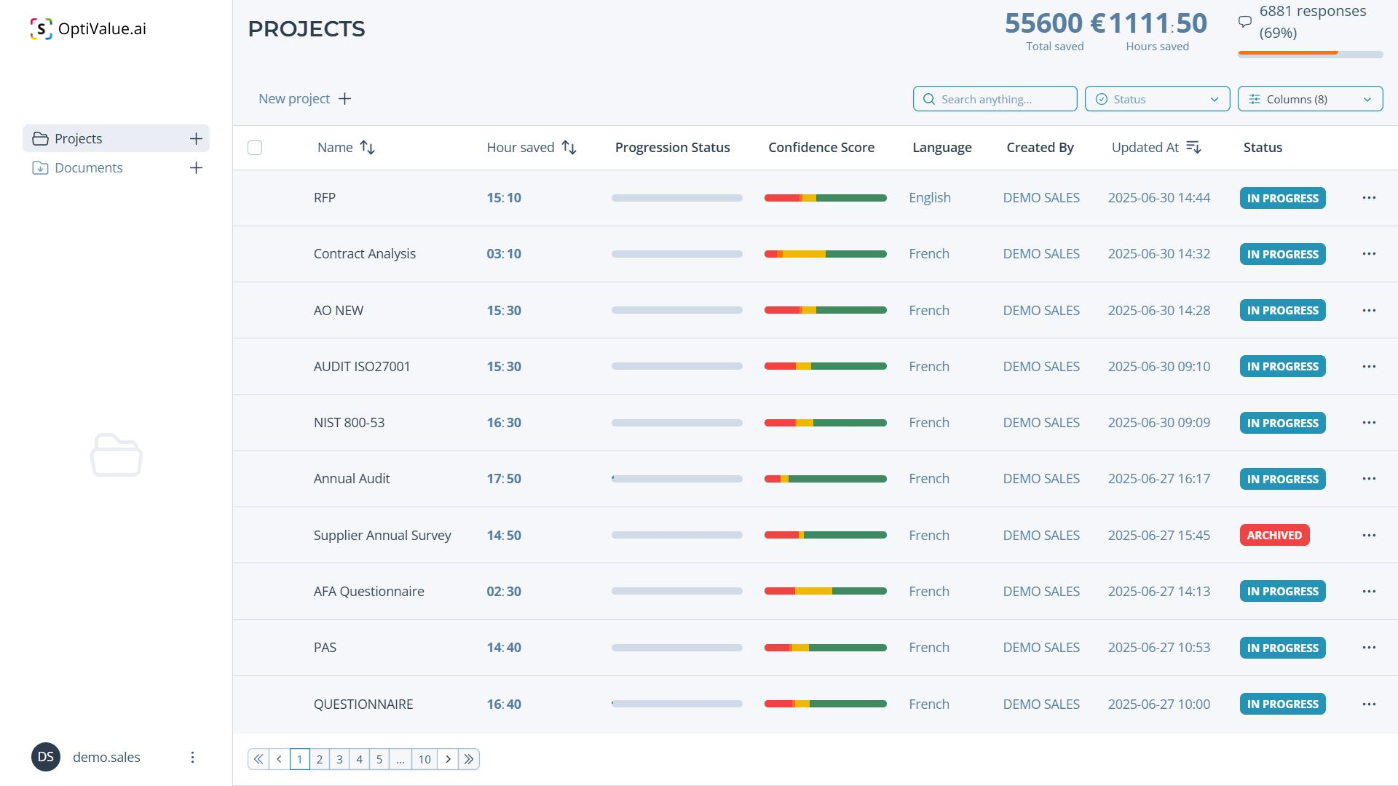Image resolution: width=1398 pixels, height=786 pixels.
Task: Switch to the Documents section
Action: click(x=88, y=167)
